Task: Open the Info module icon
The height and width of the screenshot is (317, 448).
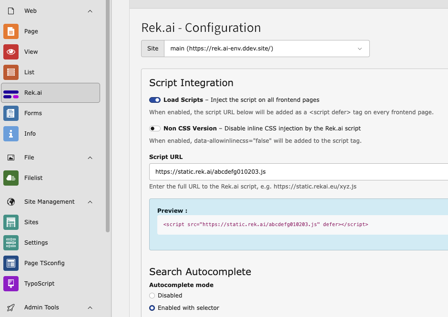Action: click(11, 134)
